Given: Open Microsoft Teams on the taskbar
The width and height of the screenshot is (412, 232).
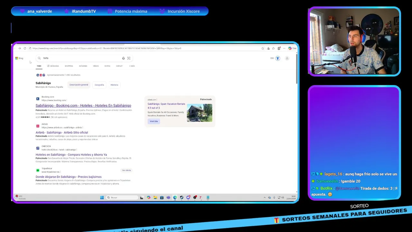Looking at the screenshot, I should click(168, 198).
